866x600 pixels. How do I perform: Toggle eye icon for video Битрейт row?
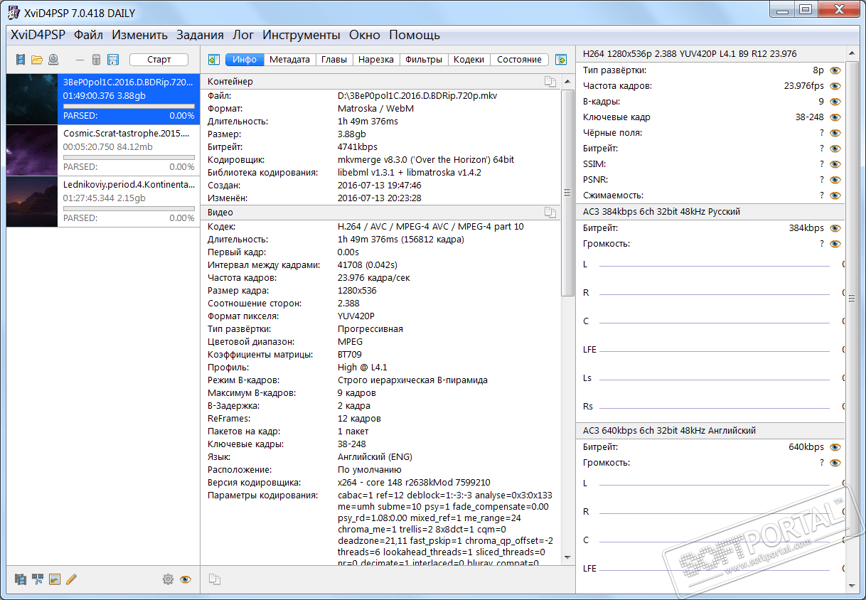point(835,149)
